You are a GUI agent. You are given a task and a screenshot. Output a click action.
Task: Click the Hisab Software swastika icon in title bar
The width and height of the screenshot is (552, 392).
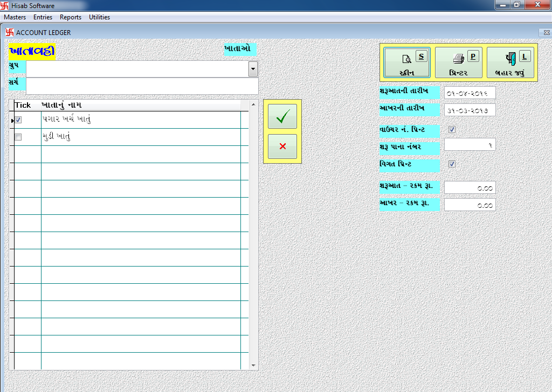click(x=5, y=5)
